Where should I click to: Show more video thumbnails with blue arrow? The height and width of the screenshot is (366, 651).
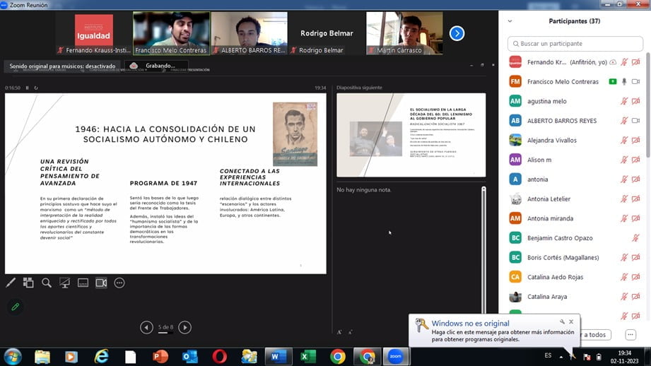click(x=457, y=33)
